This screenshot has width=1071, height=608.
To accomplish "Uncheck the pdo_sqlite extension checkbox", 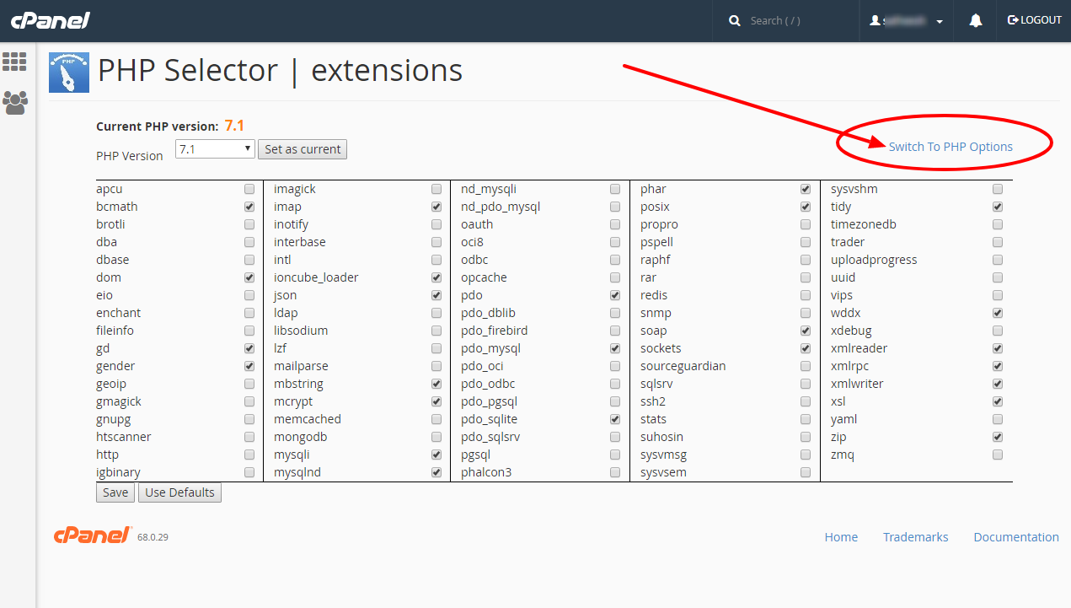I will tap(615, 419).
